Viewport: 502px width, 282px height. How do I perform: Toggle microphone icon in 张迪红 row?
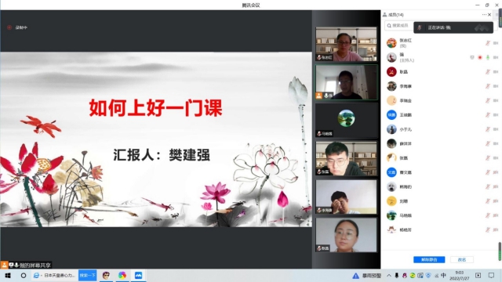[x=488, y=43]
